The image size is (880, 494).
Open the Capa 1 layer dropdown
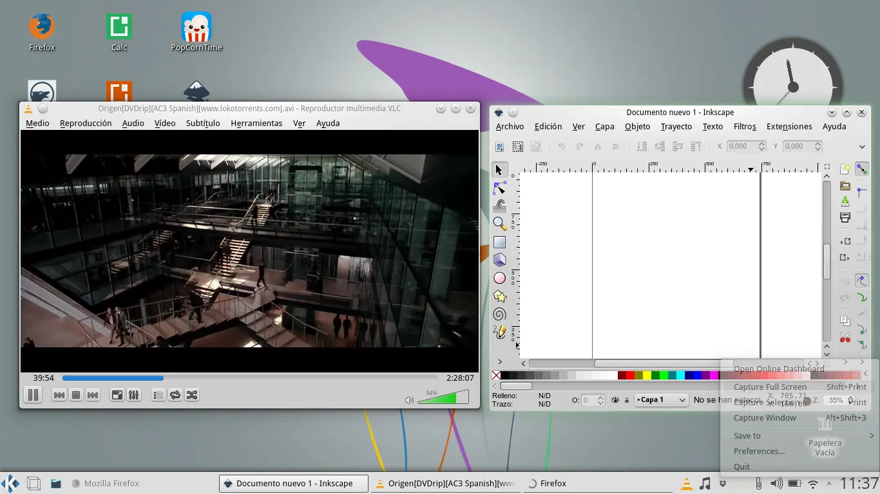(x=662, y=400)
